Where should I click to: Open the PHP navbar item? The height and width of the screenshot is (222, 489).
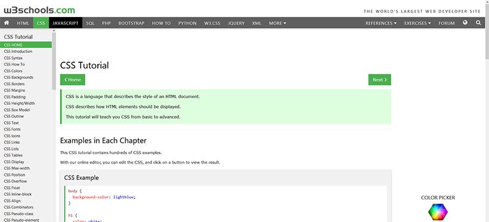[106, 23]
